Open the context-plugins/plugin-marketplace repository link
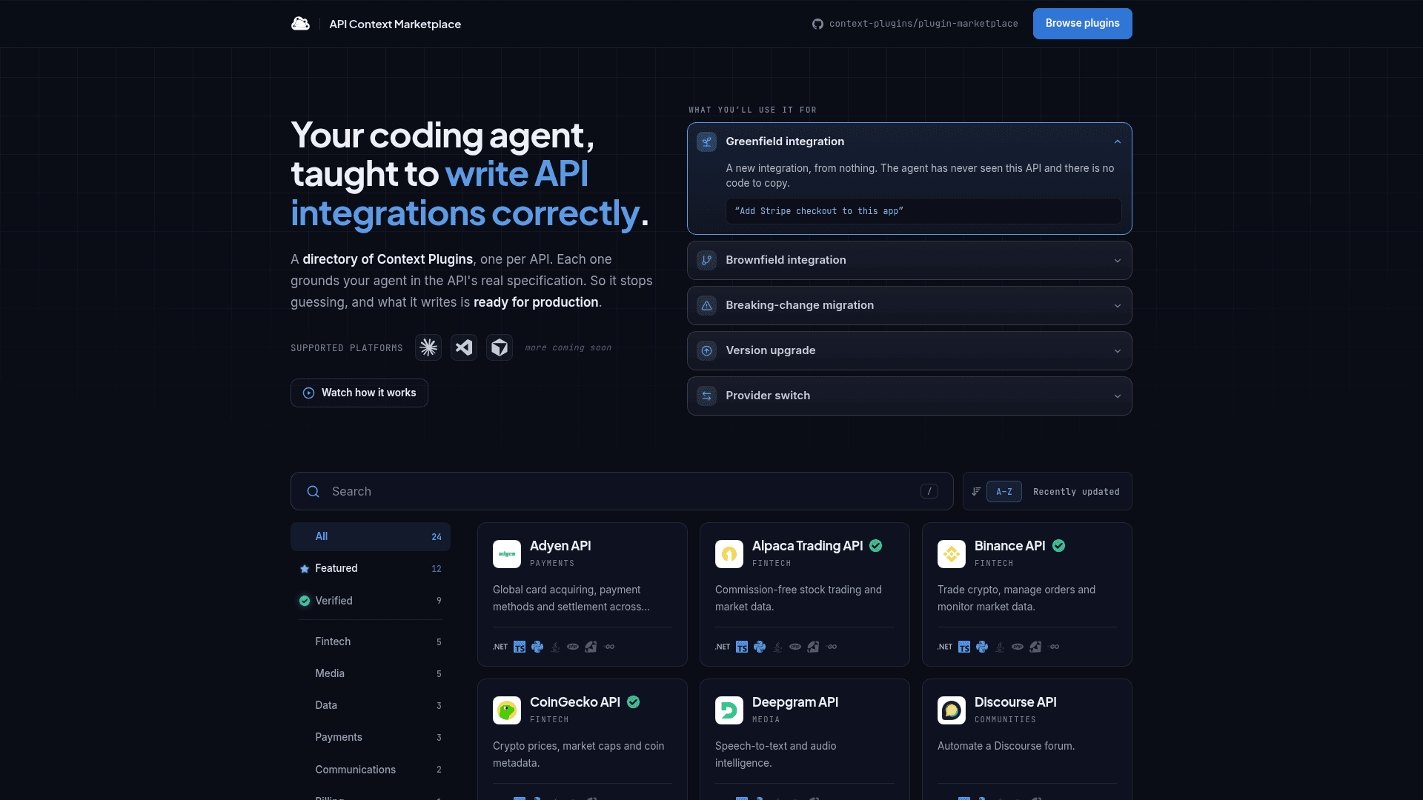 915,24
